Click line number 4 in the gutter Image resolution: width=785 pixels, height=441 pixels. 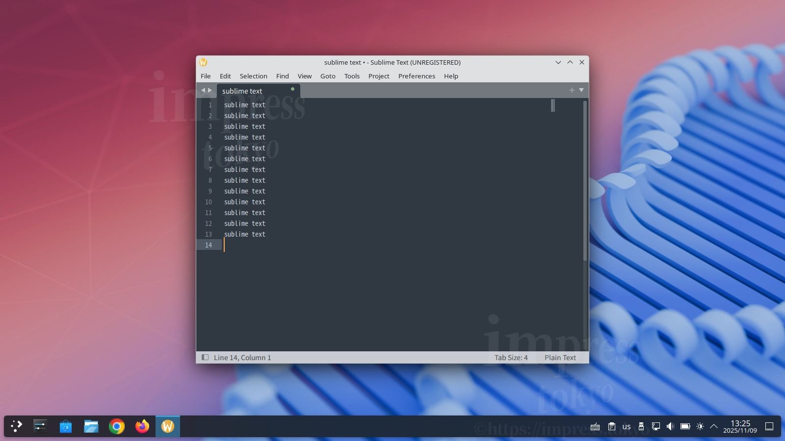210,137
